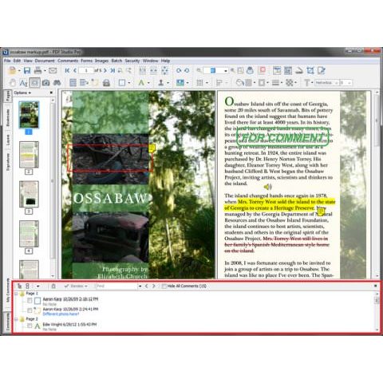Open the Comments menu

68,61
